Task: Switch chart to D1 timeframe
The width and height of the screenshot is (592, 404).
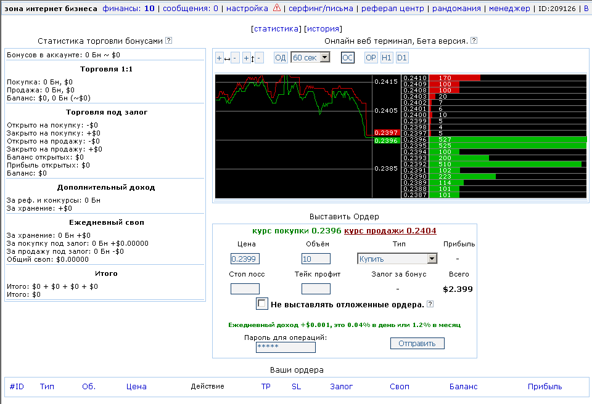Action: pos(402,58)
